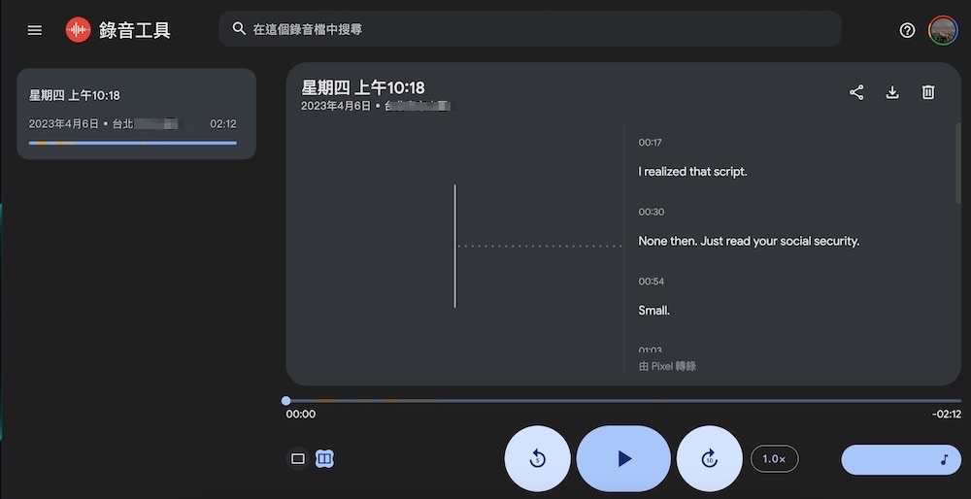
Task: Click the 由 Pixel 轉錄 label
Action: click(668, 366)
